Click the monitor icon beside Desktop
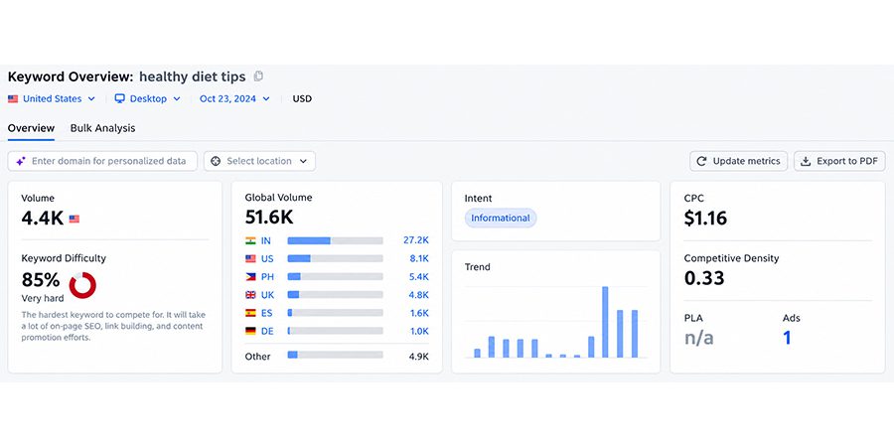The width and height of the screenshot is (894, 447). click(120, 98)
